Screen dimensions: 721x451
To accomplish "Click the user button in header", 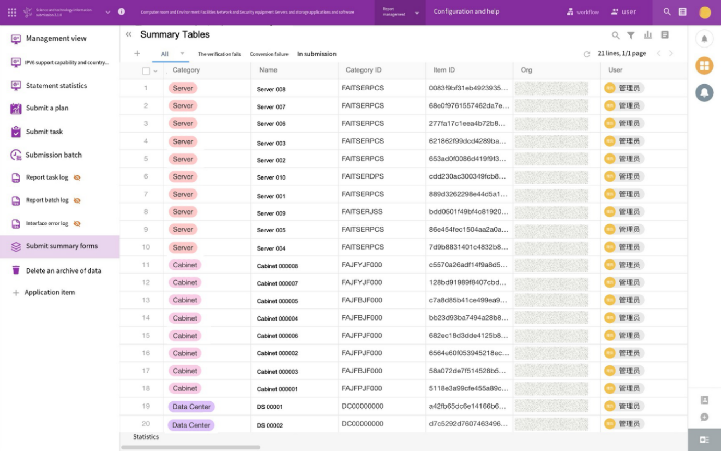I will tap(623, 11).
